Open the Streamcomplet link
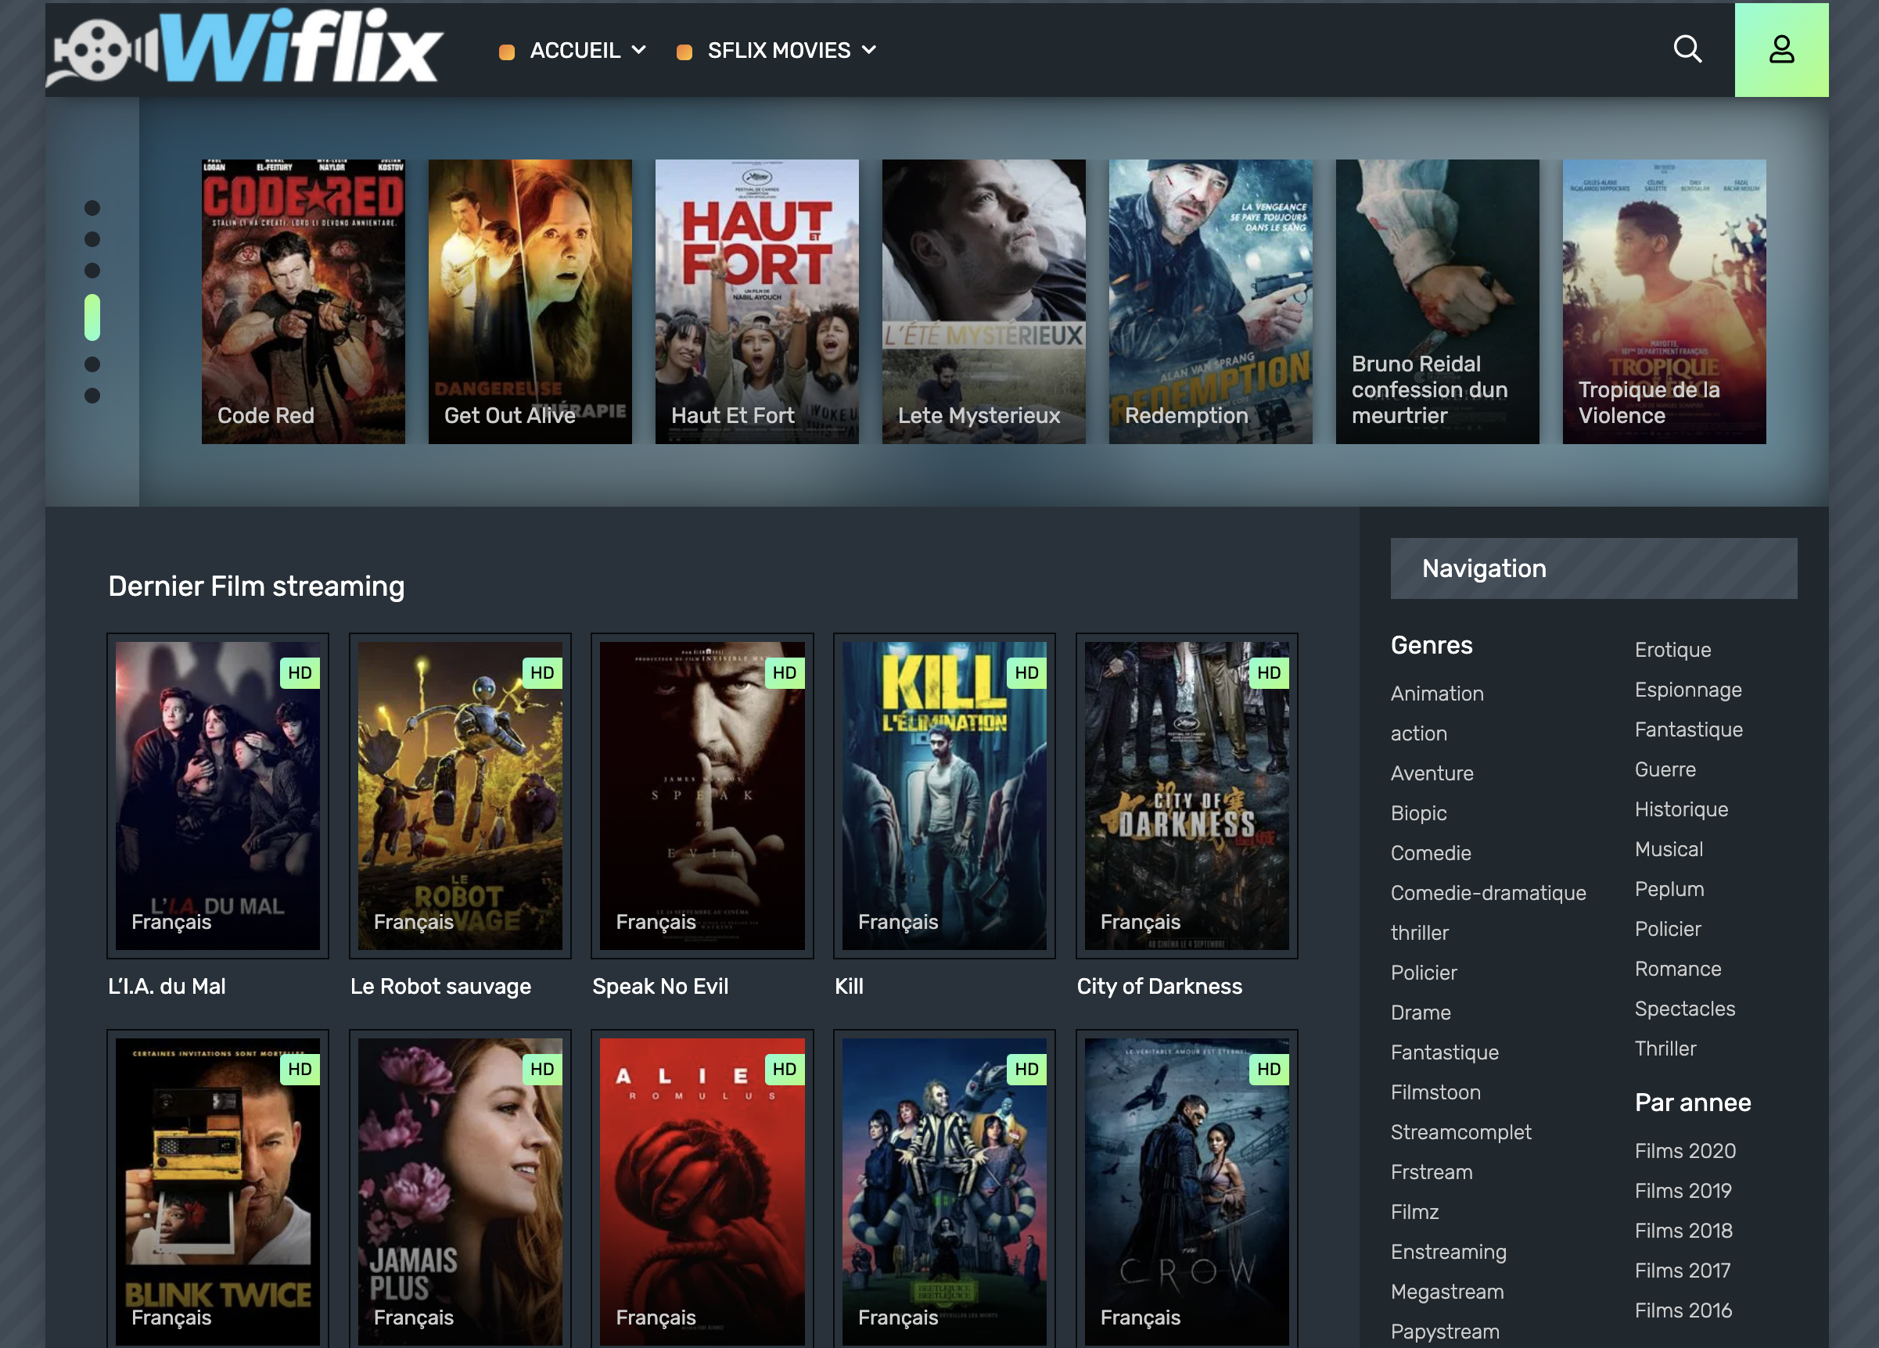This screenshot has height=1348, width=1879. click(x=1460, y=1132)
